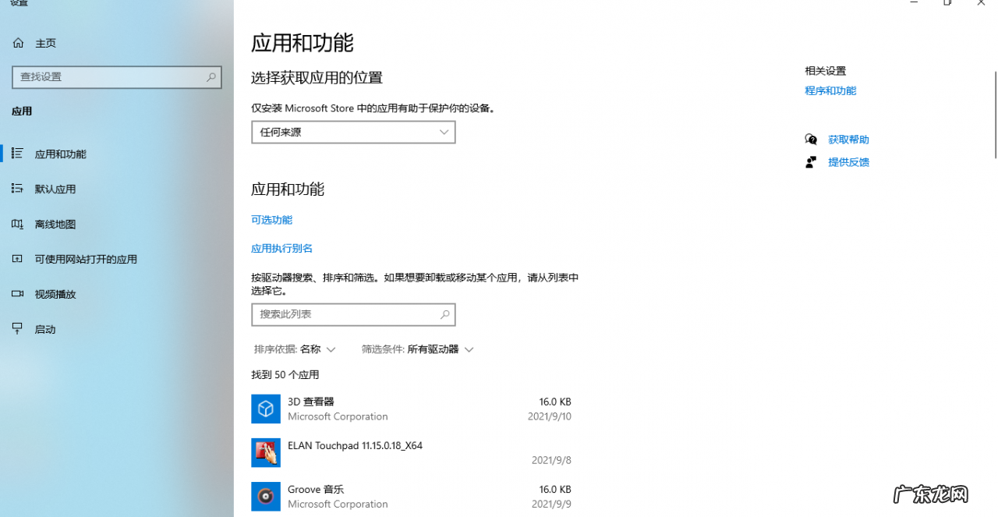Click the 获取帮助 help icon
Screen dimensions: 998x517
(811, 139)
